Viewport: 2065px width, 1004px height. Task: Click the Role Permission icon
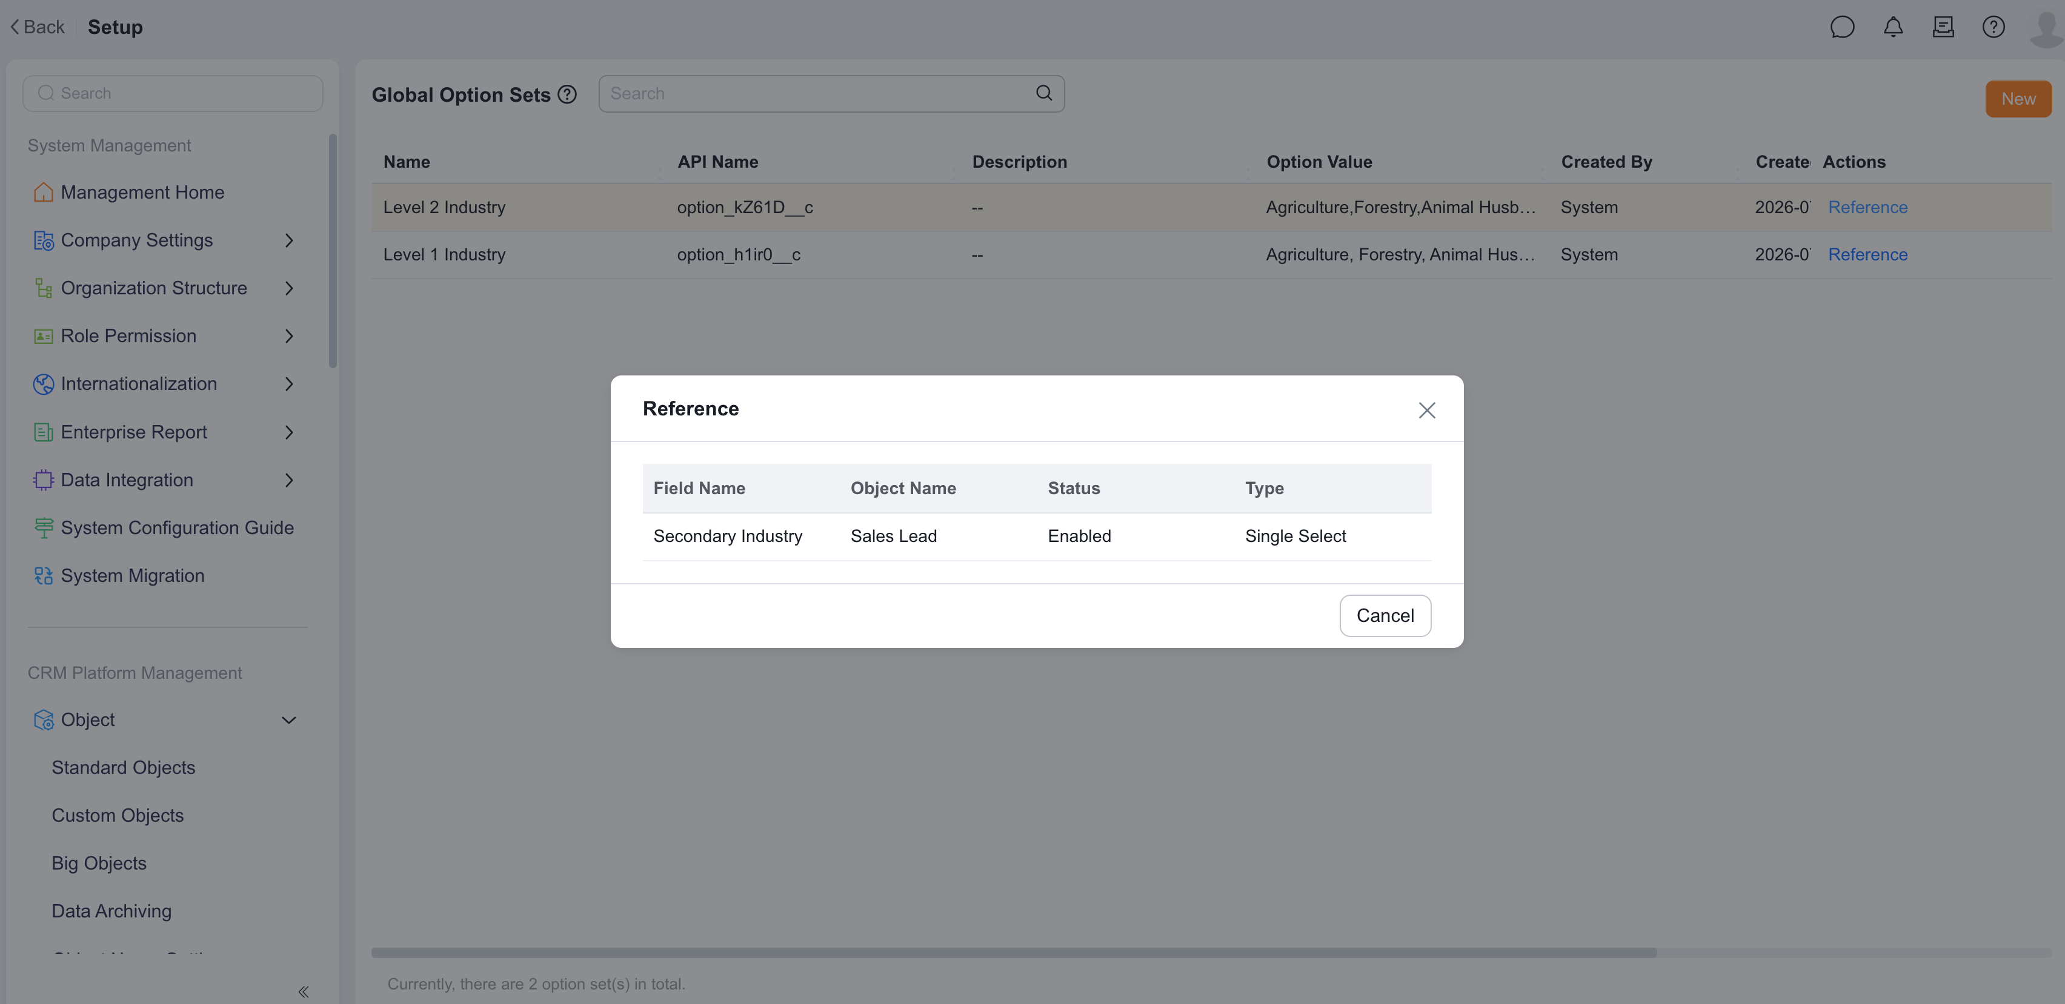pyautogui.click(x=43, y=337)
